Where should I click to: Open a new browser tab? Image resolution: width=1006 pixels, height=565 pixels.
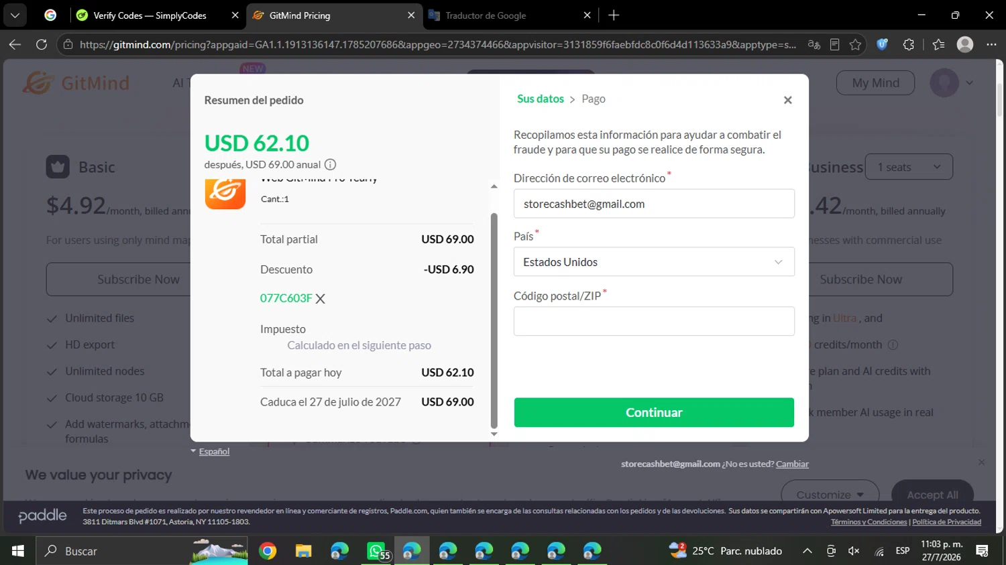click(x=614, y=15)
